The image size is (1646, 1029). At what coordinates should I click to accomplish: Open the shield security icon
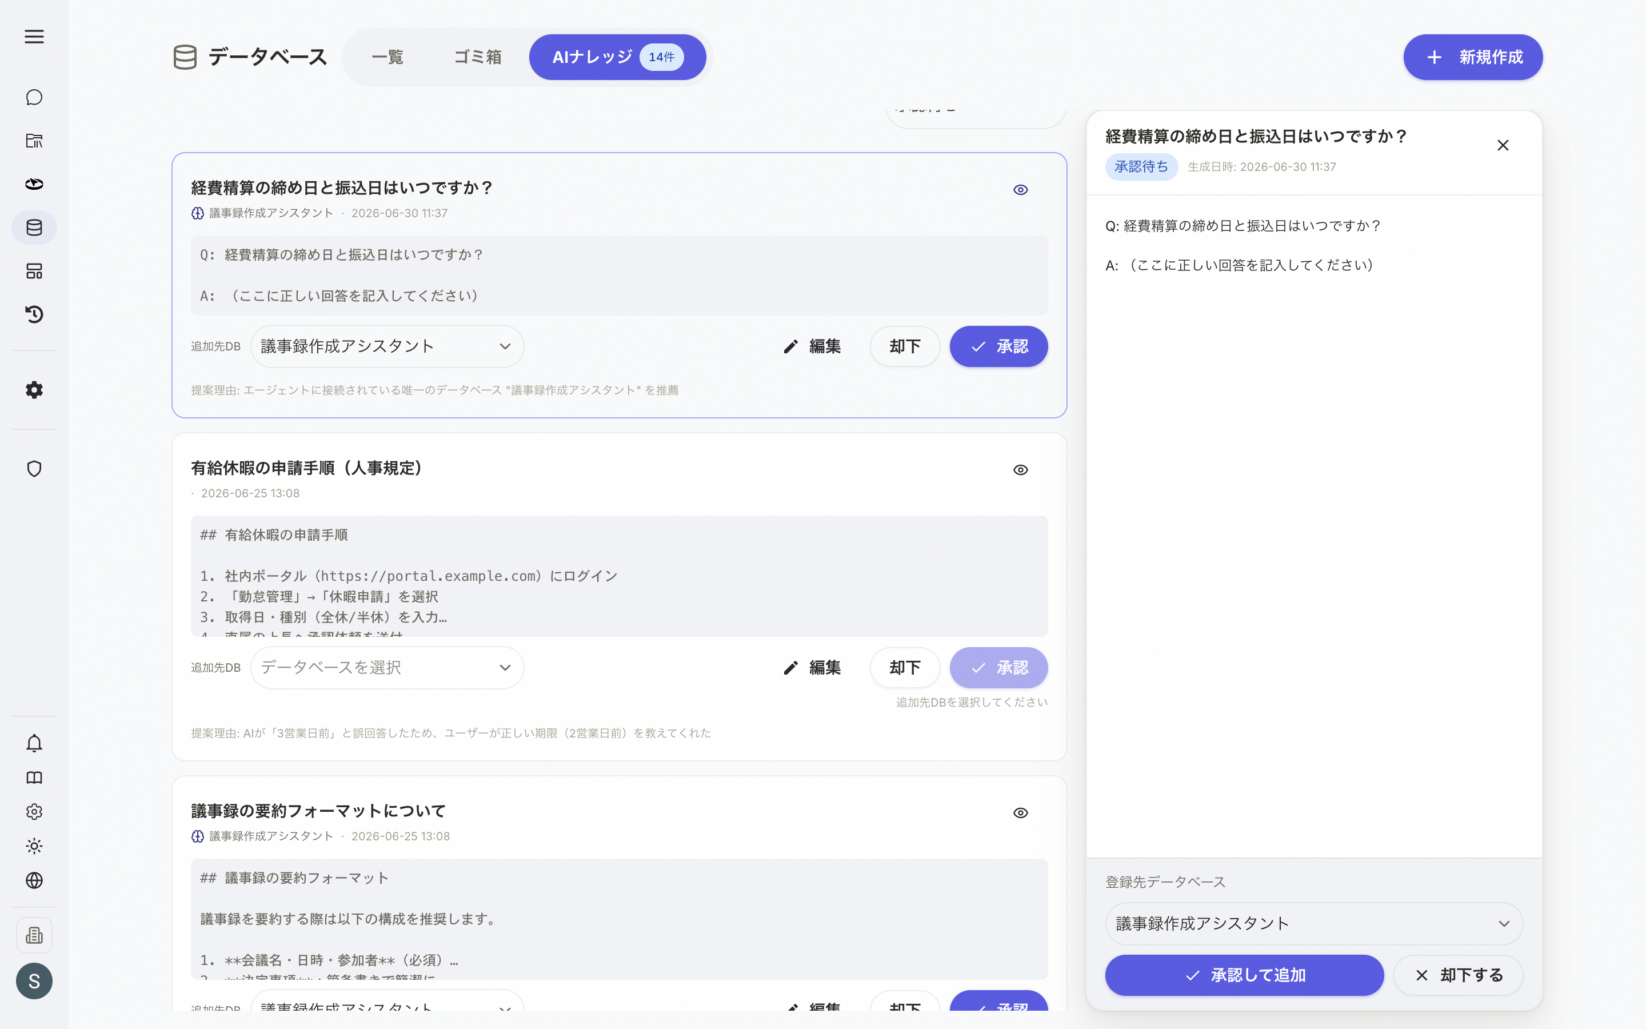[34, 469]
